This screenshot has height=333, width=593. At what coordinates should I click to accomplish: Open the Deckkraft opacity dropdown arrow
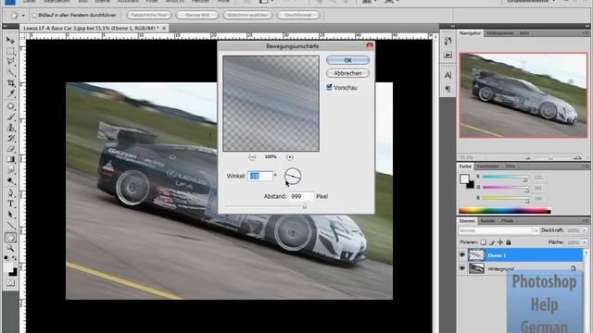point(585,230)
